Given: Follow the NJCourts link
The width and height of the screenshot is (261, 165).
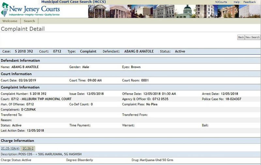Looking at the screenshot, I should 221,2.
